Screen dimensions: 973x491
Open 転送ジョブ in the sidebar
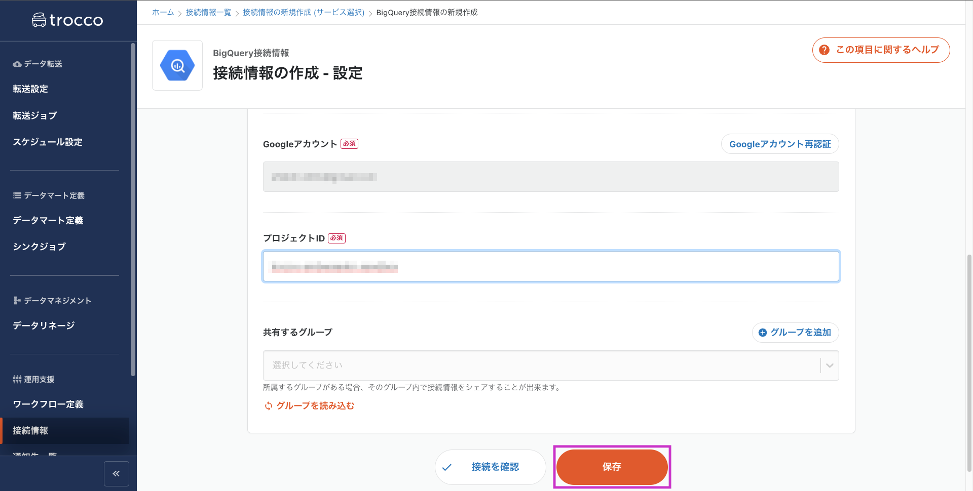[34, 116]
